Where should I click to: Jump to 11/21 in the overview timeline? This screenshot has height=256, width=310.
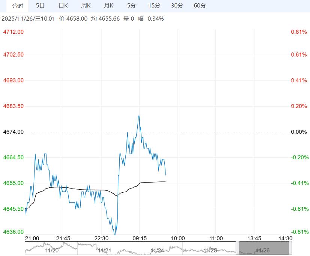click(x=105, y=250)
